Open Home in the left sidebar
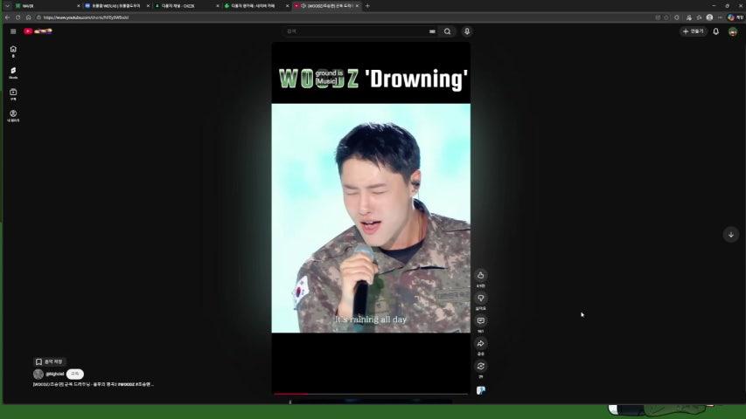The width and height of the screenshot is (746, 419). pyautogui.click(x=13, y=52)
